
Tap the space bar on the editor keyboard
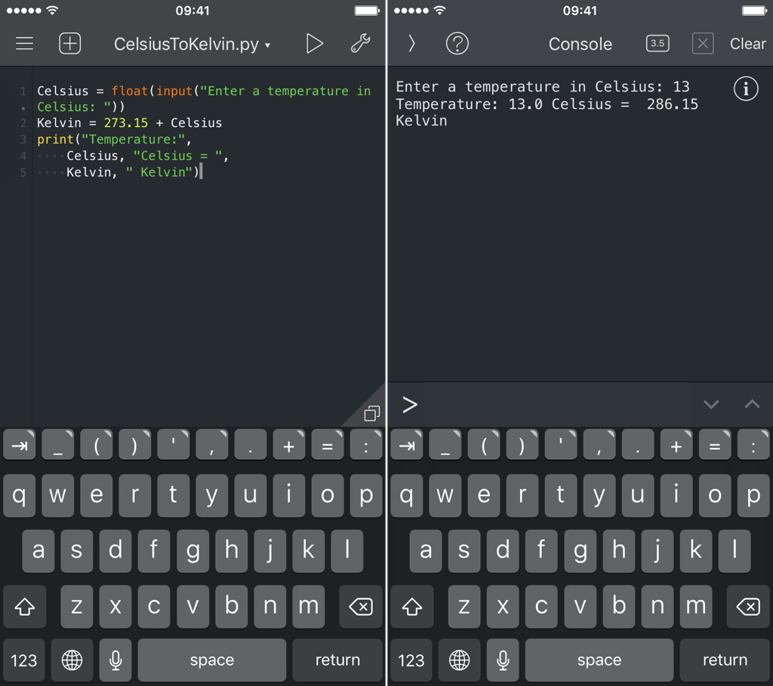coord(212,660)
